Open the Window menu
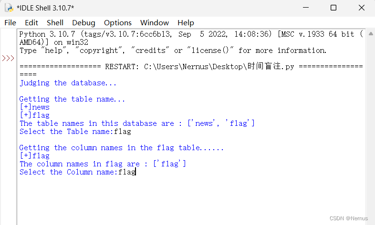The height and width of the screenshot is (225, 375). (x=155, y=23)
